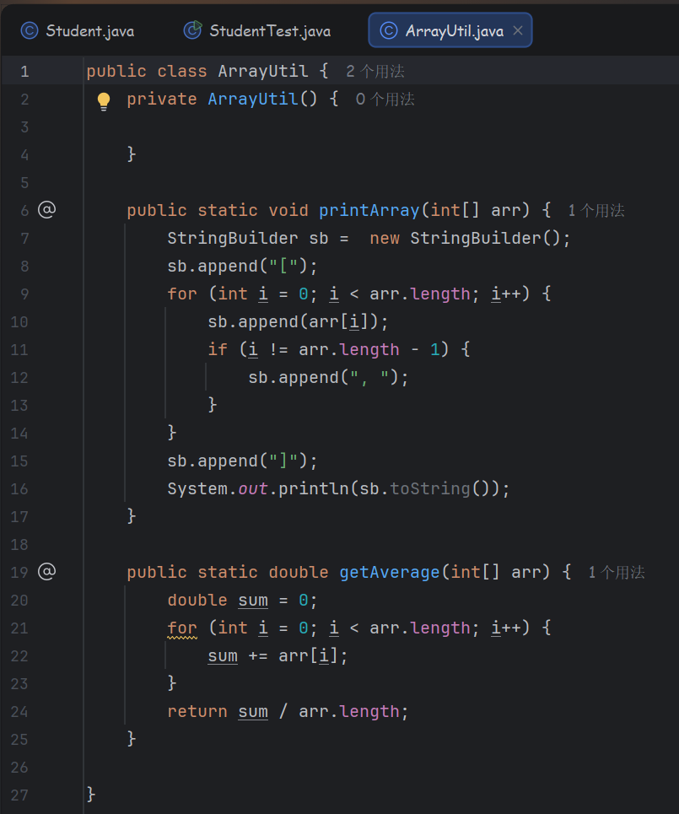Click the private ArrayUtil constructor name

pos(253,100)
